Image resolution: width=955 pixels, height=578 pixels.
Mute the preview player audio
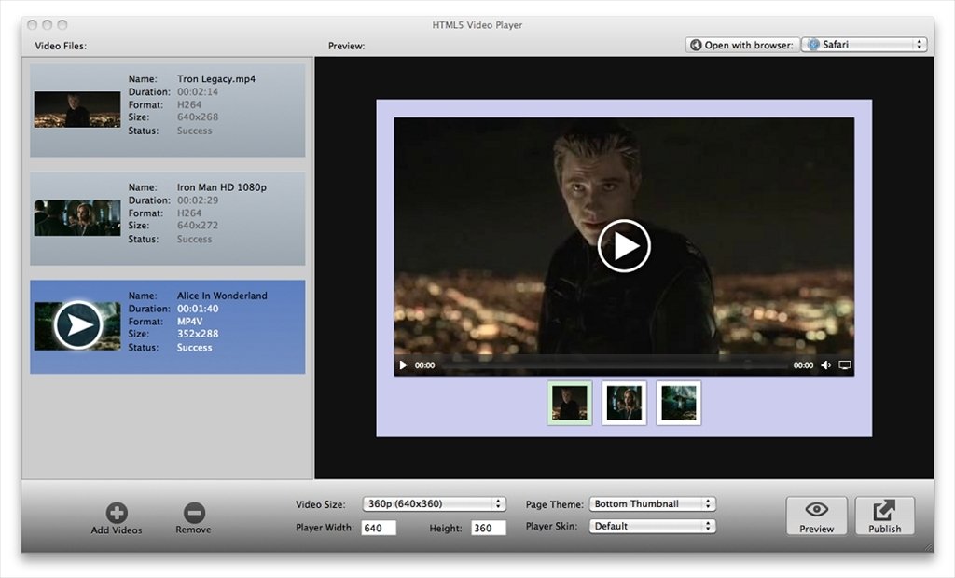click(825, 365)
